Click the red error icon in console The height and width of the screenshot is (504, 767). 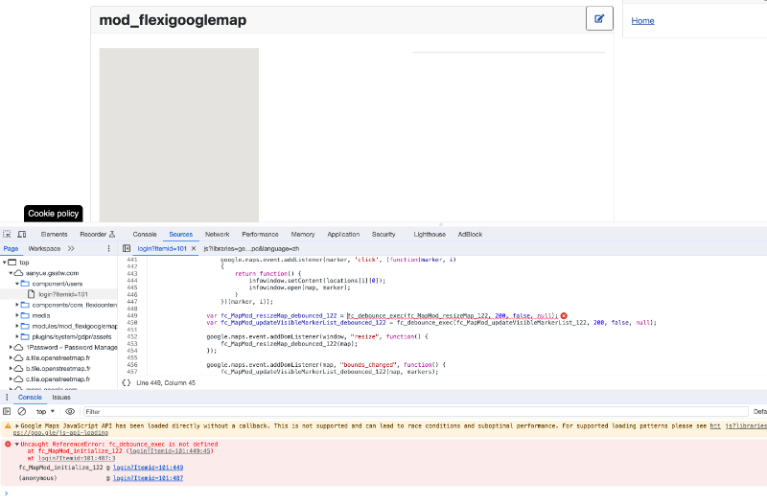(x=8, y=444)
